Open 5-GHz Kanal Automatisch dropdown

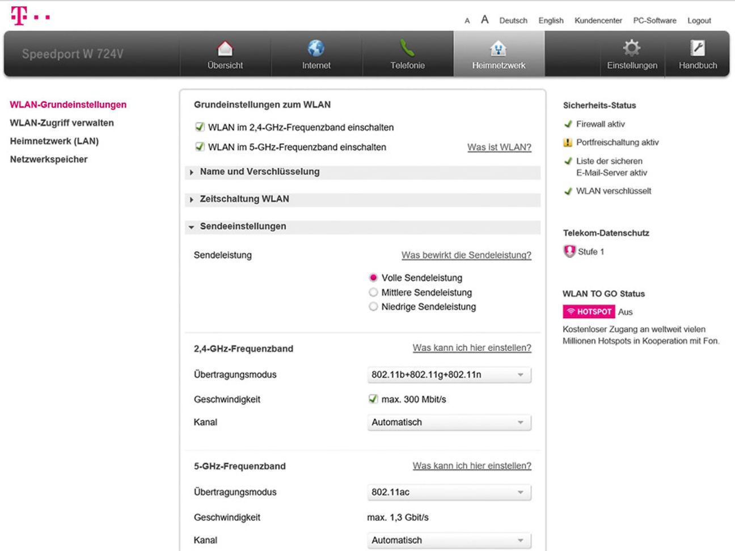coord(449,540)
